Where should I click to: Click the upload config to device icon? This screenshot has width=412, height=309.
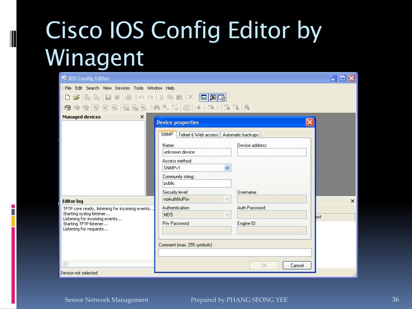pyautogui.click(x=106, y=108)
